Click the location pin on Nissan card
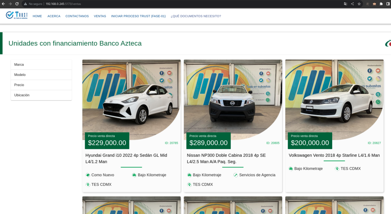The height and width of the screenshot is (214, 391). pos(189,185)
